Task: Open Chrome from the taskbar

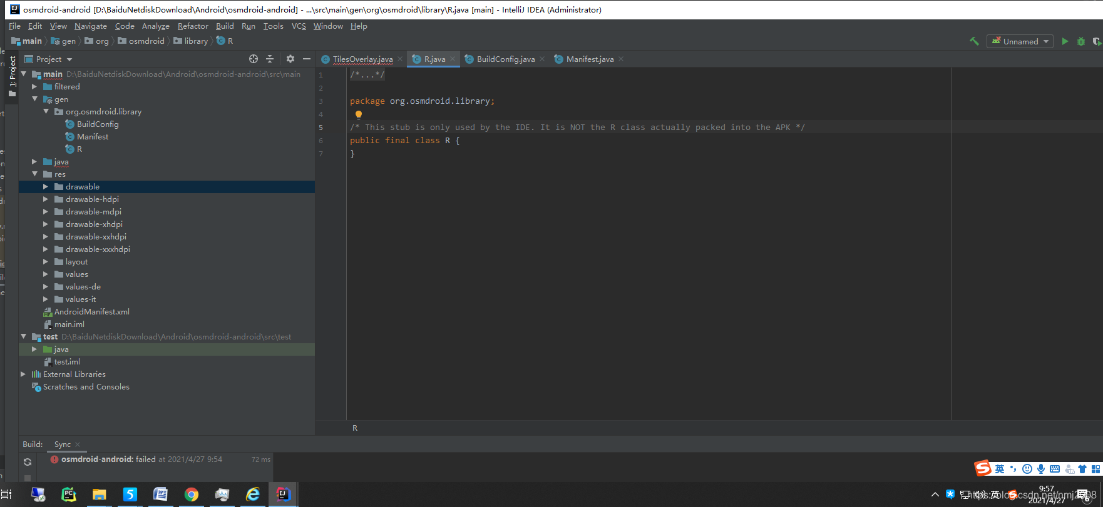Action: pos(192,494)
